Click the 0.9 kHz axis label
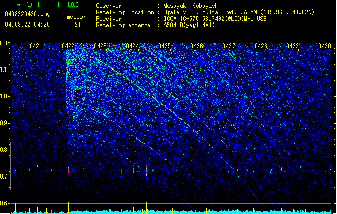 [x=5, y=123]
